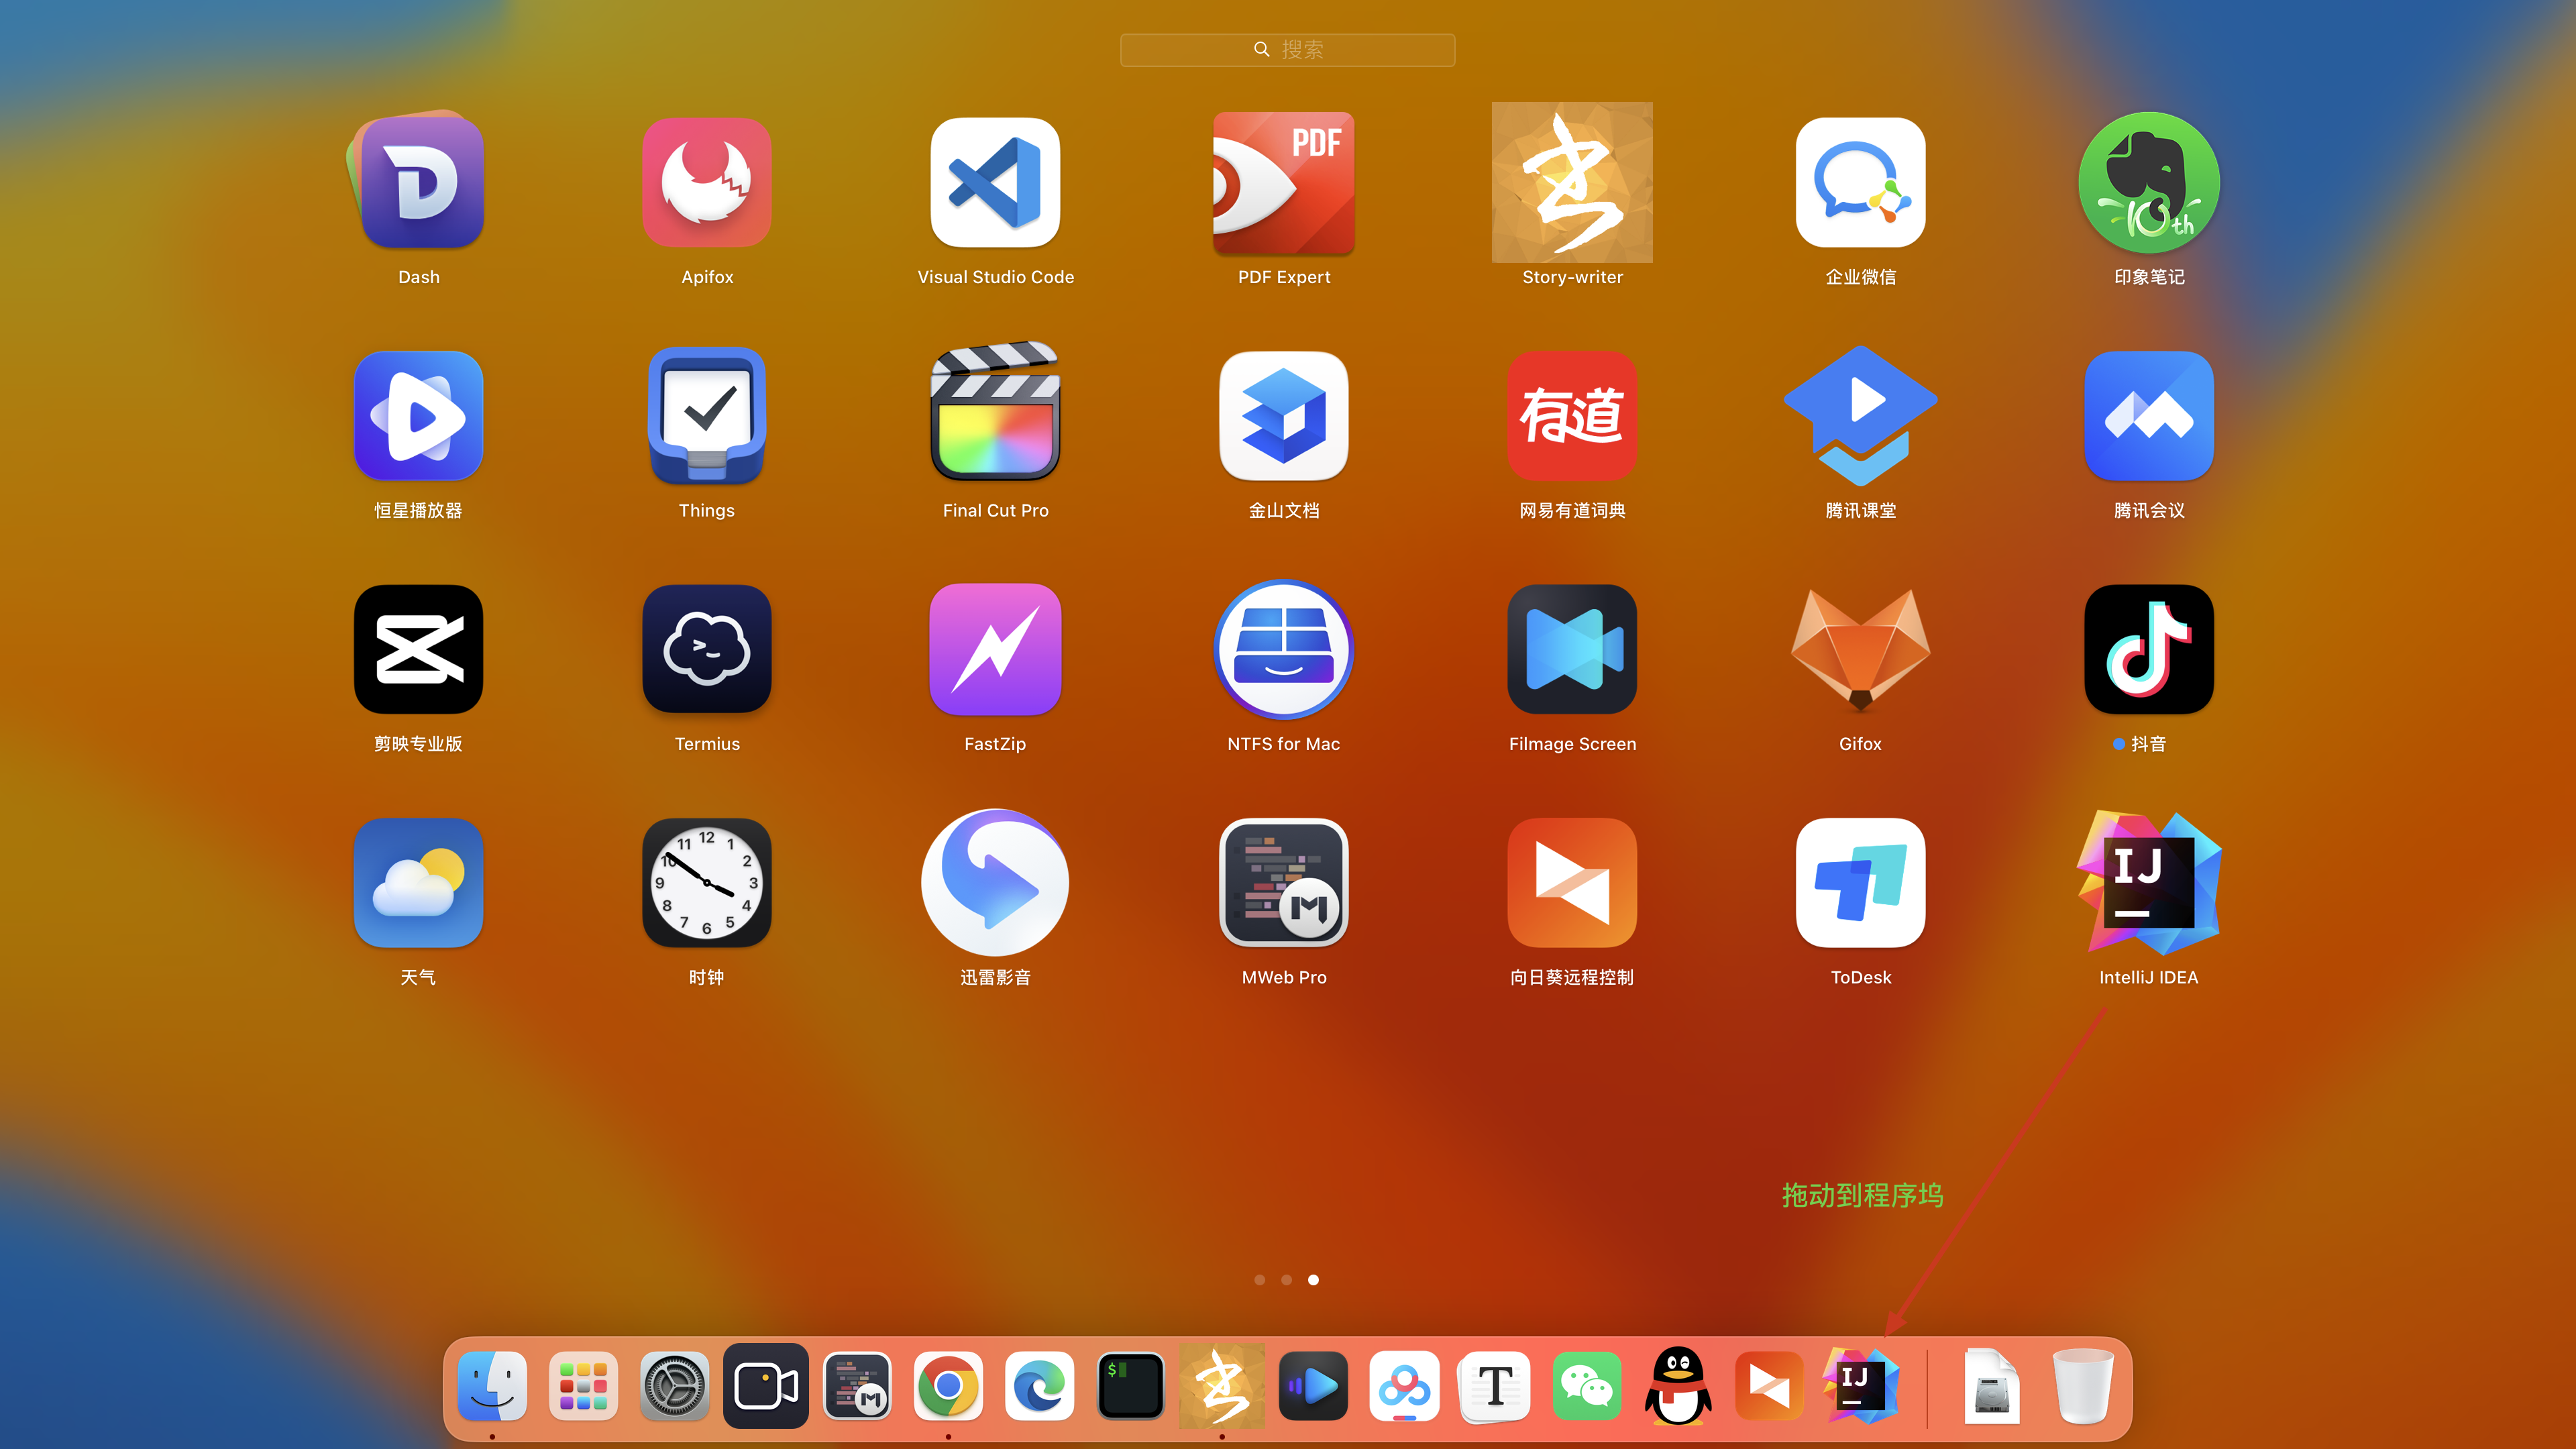Launch 网易有道词典 dictionary
The height and width of the screenshot is (1449, 2576).
(1572, 415)
